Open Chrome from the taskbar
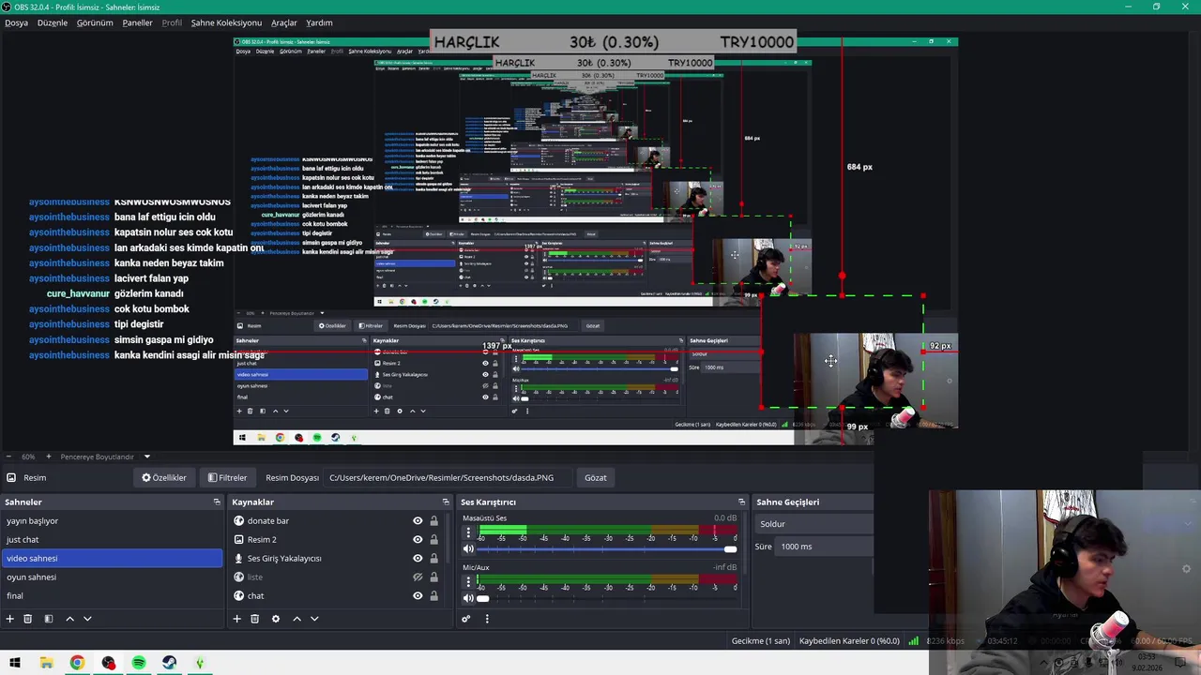1201x675 pixels. 77,663
